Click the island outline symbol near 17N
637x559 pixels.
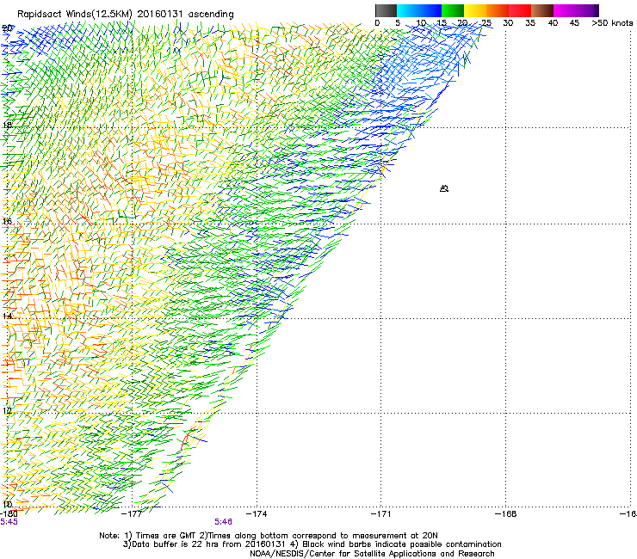[444, 188]
